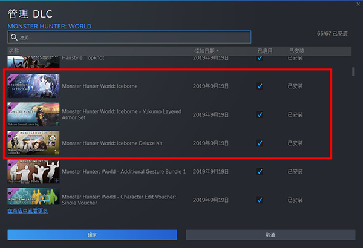Screen dimensions: 363x248
Task: Click Iceborne Deluxe Kit row's 已安装 status
Action: pos(295,143)
